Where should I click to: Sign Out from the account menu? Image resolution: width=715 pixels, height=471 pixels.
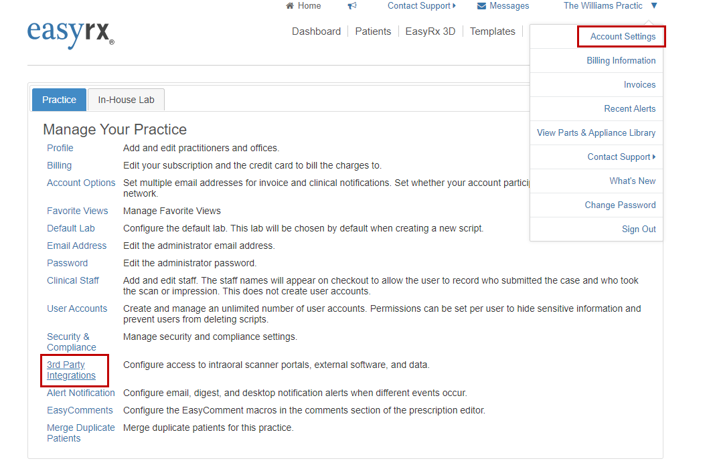639,229
